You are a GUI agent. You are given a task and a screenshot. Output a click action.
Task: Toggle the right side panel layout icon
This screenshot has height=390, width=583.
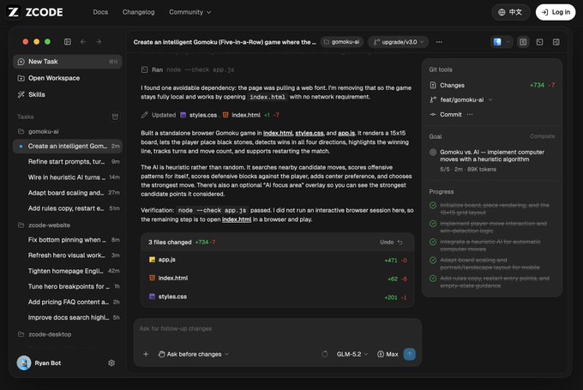point(523,42)
